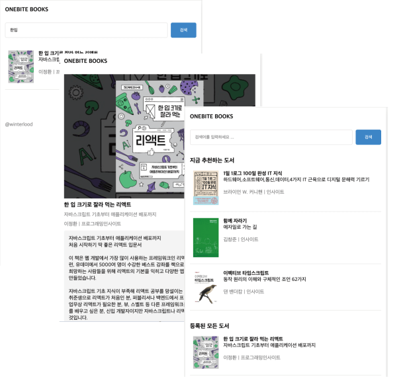The width and height of the screenshot is (407, 388).
Task: Open the 1일 1로그 100일 완성 IT 지식 cover
Action: [x=206, y=188]
